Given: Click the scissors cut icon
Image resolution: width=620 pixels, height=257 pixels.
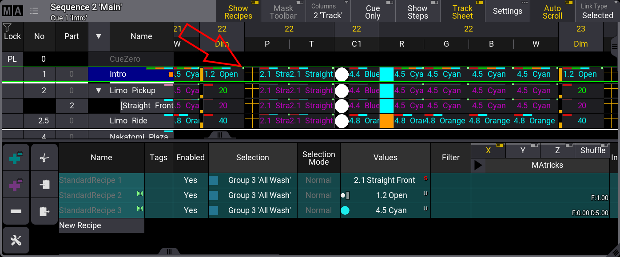Looking at the screenshot, I should [x=44, y=157].
